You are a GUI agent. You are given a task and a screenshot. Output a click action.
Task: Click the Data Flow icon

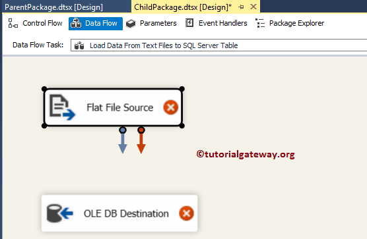coord(76,23)
